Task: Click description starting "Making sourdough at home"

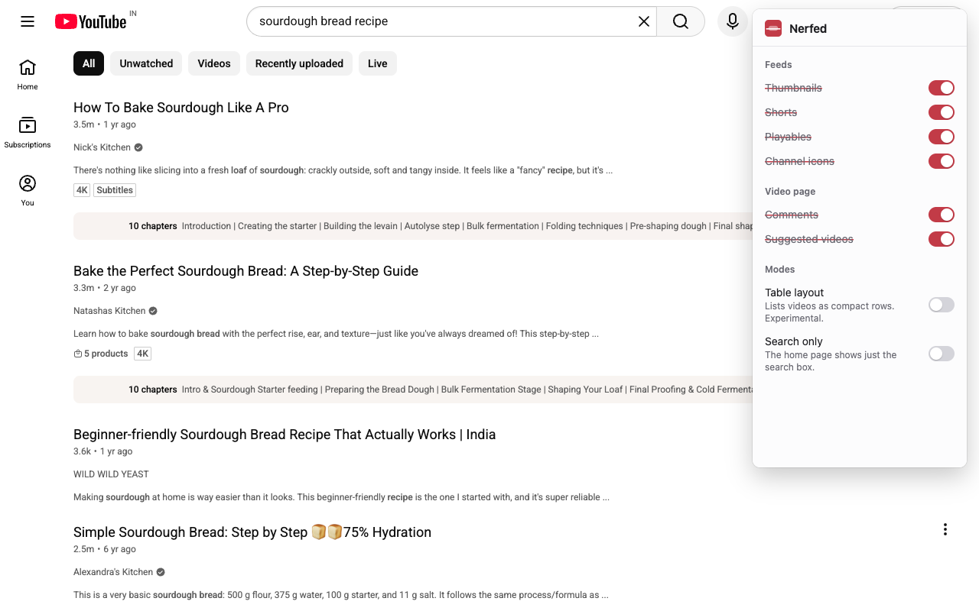Action: 341,497
